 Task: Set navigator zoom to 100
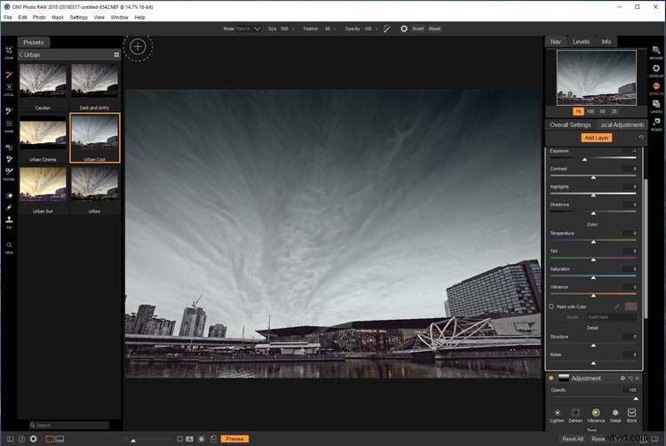point(591,111)
